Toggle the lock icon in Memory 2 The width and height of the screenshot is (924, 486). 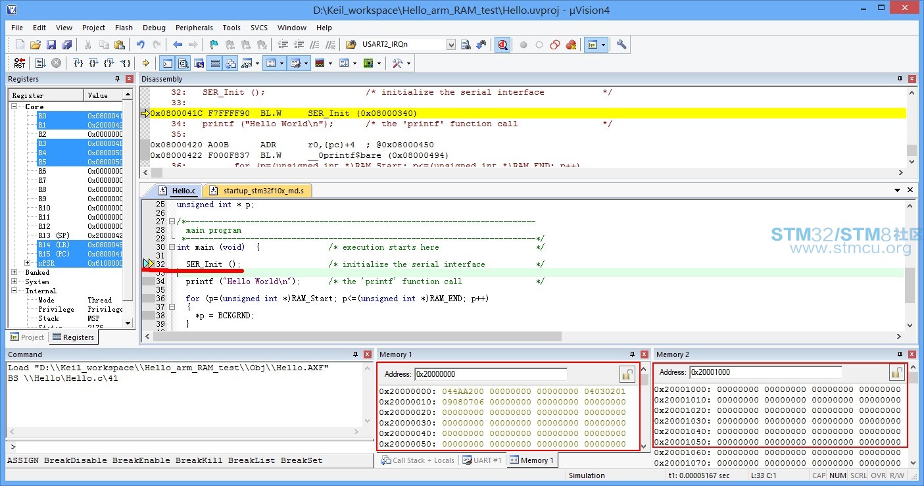896,372
